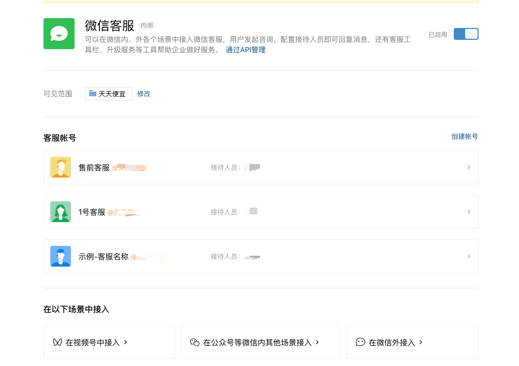
Task: Open the 通过API管理 link
Action: 246,50
